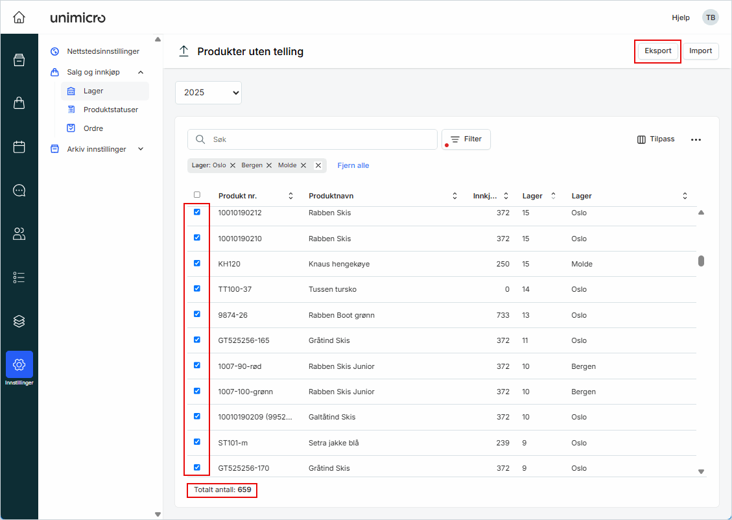Open the chat bubble icon in sidebar
The image size is (732, 520).
(19, 190)
